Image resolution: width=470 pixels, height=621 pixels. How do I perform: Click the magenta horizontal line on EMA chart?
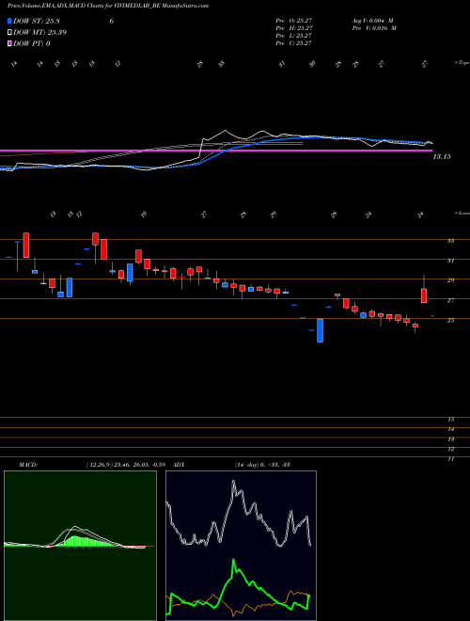click(216, 151)
